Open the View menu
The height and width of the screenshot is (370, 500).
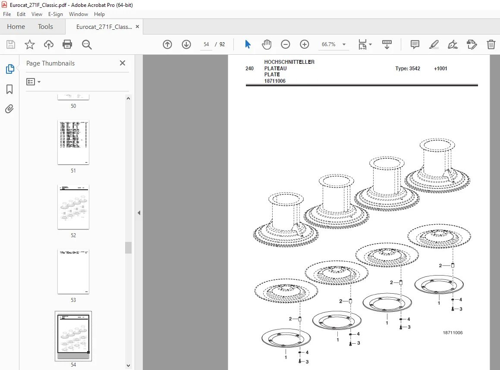[x=37, y=14]
